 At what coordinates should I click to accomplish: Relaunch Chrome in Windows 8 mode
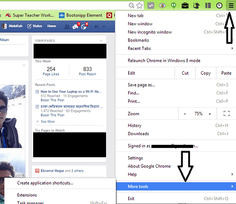[176, 60]
